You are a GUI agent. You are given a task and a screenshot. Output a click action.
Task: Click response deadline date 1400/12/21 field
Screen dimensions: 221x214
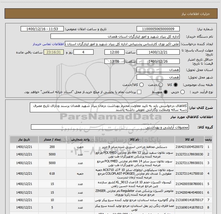click(158, 52)
